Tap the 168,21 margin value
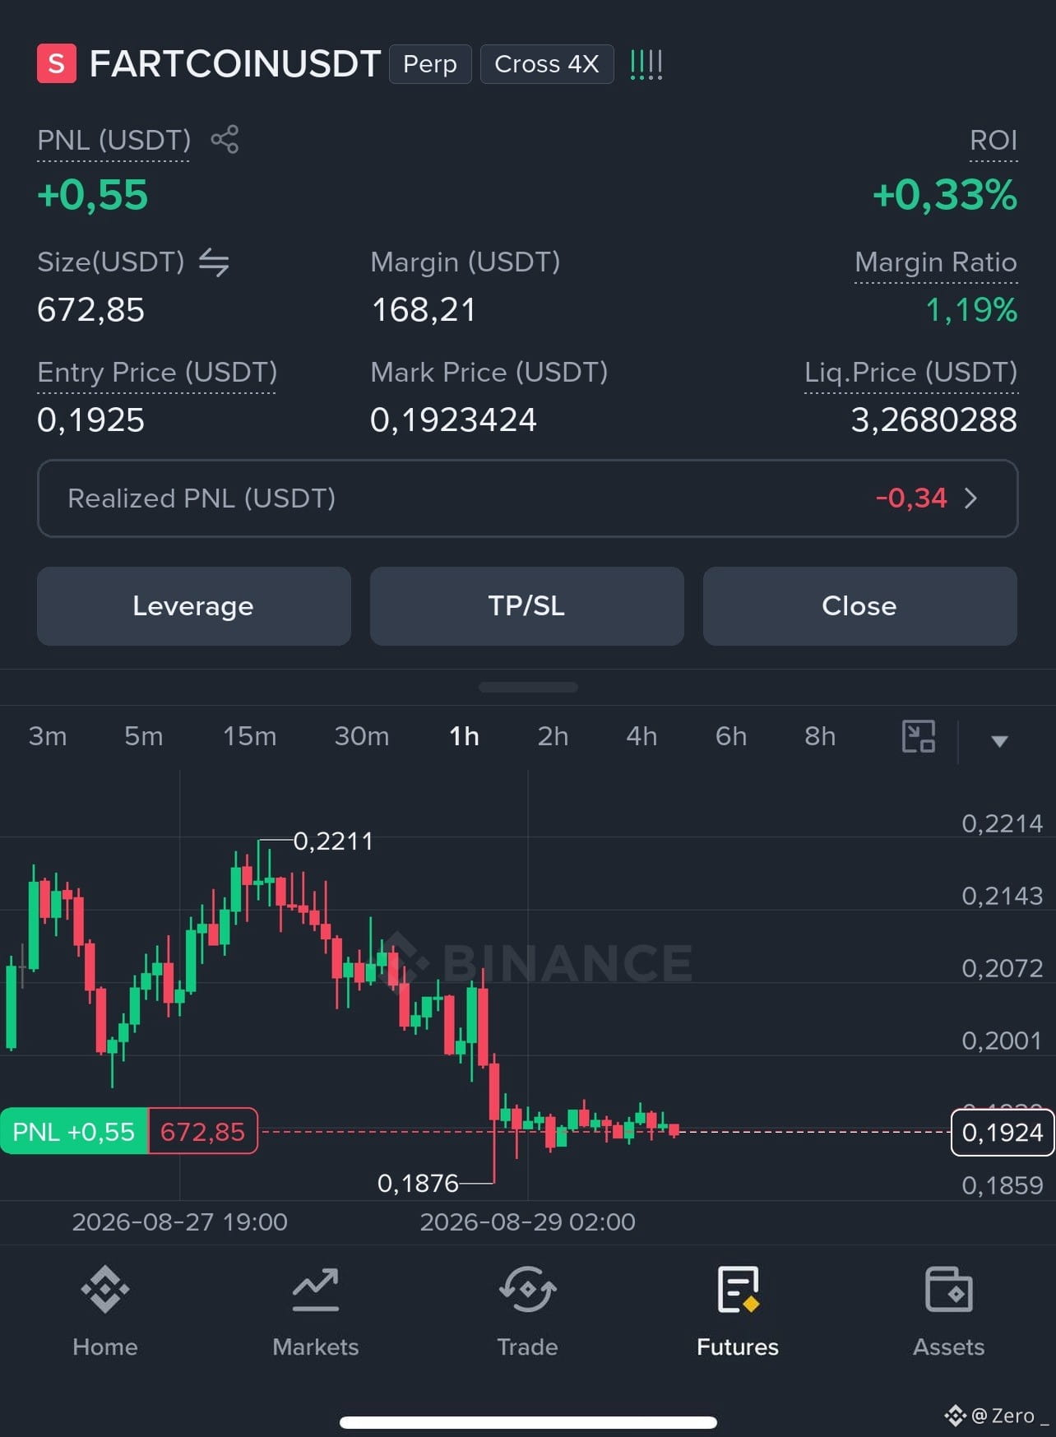1056x1437 pixels. (424, 310)
